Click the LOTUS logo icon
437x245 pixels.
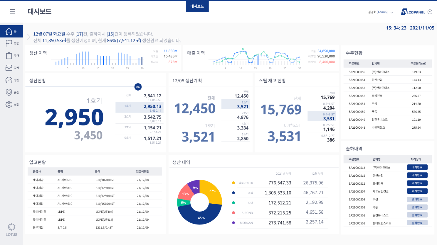11,227
